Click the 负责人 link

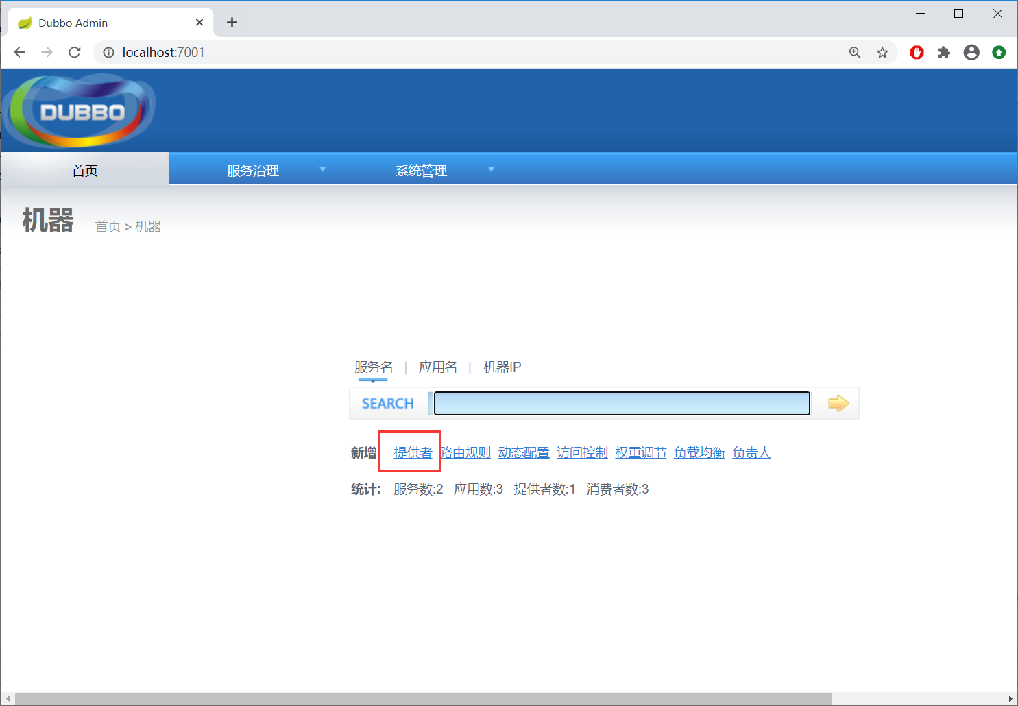point(751,452)
